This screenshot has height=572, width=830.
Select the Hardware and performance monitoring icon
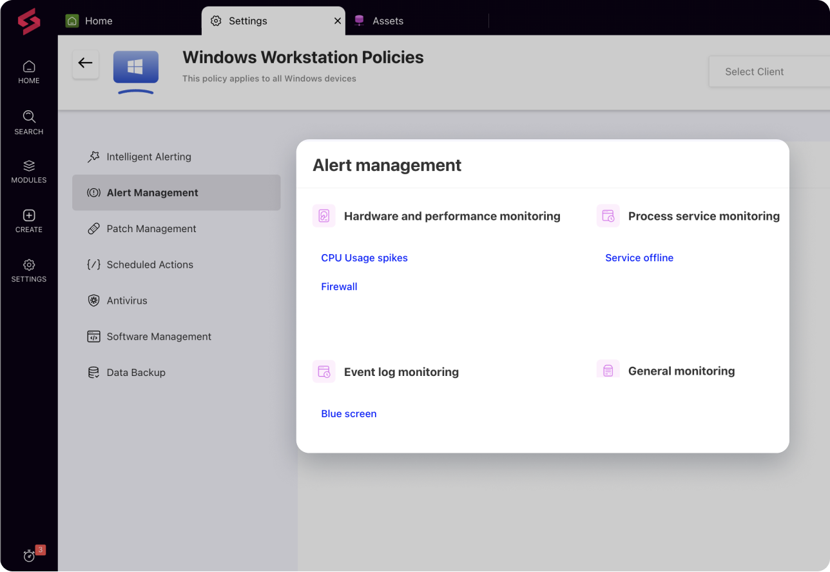click(x=323, y=215)
